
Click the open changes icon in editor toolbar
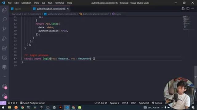click(183, 9)
